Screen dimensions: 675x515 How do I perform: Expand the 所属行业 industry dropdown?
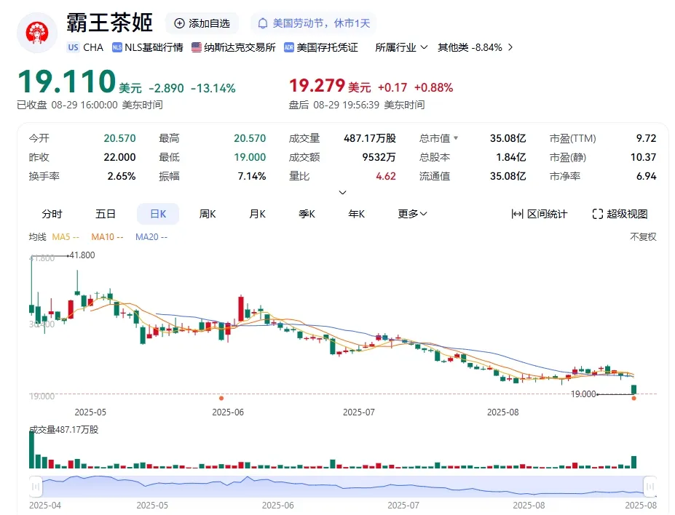point(401,47)
